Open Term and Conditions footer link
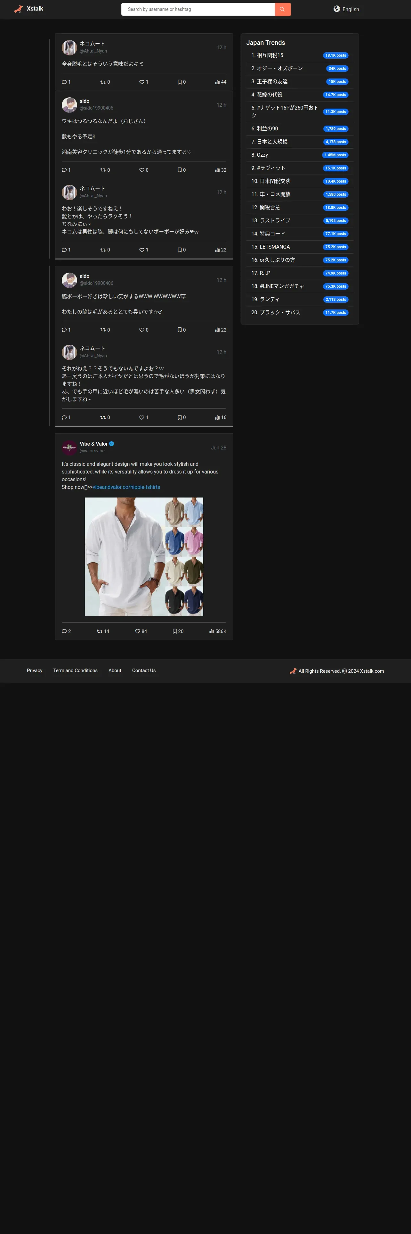The height and width of the screenshot is (1234, 411). [76, 670]
